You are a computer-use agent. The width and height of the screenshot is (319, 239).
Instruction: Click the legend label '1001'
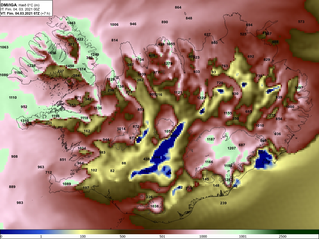[x=243, y=236]
